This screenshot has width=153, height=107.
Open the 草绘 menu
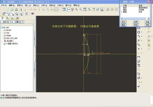coord(36,5)
